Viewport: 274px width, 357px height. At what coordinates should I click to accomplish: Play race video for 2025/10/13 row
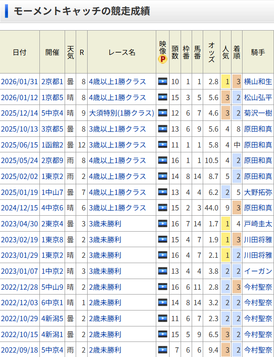[x=162, y=129]
